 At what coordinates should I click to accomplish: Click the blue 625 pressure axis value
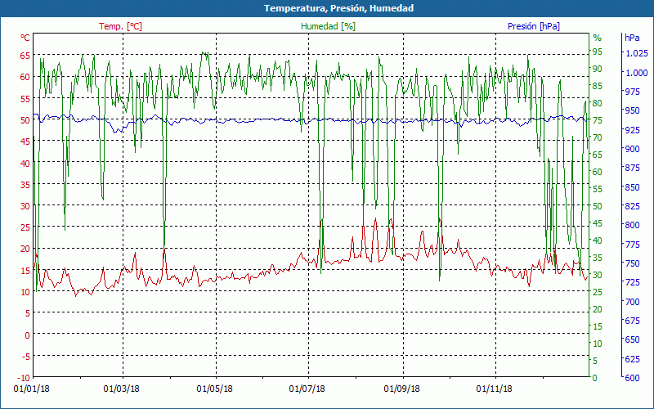click(632, 358)
